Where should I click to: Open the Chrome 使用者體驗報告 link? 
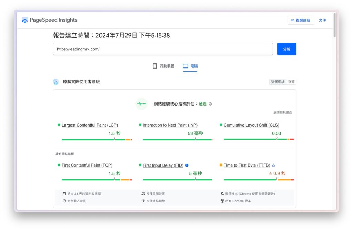[x=256, y=194]
